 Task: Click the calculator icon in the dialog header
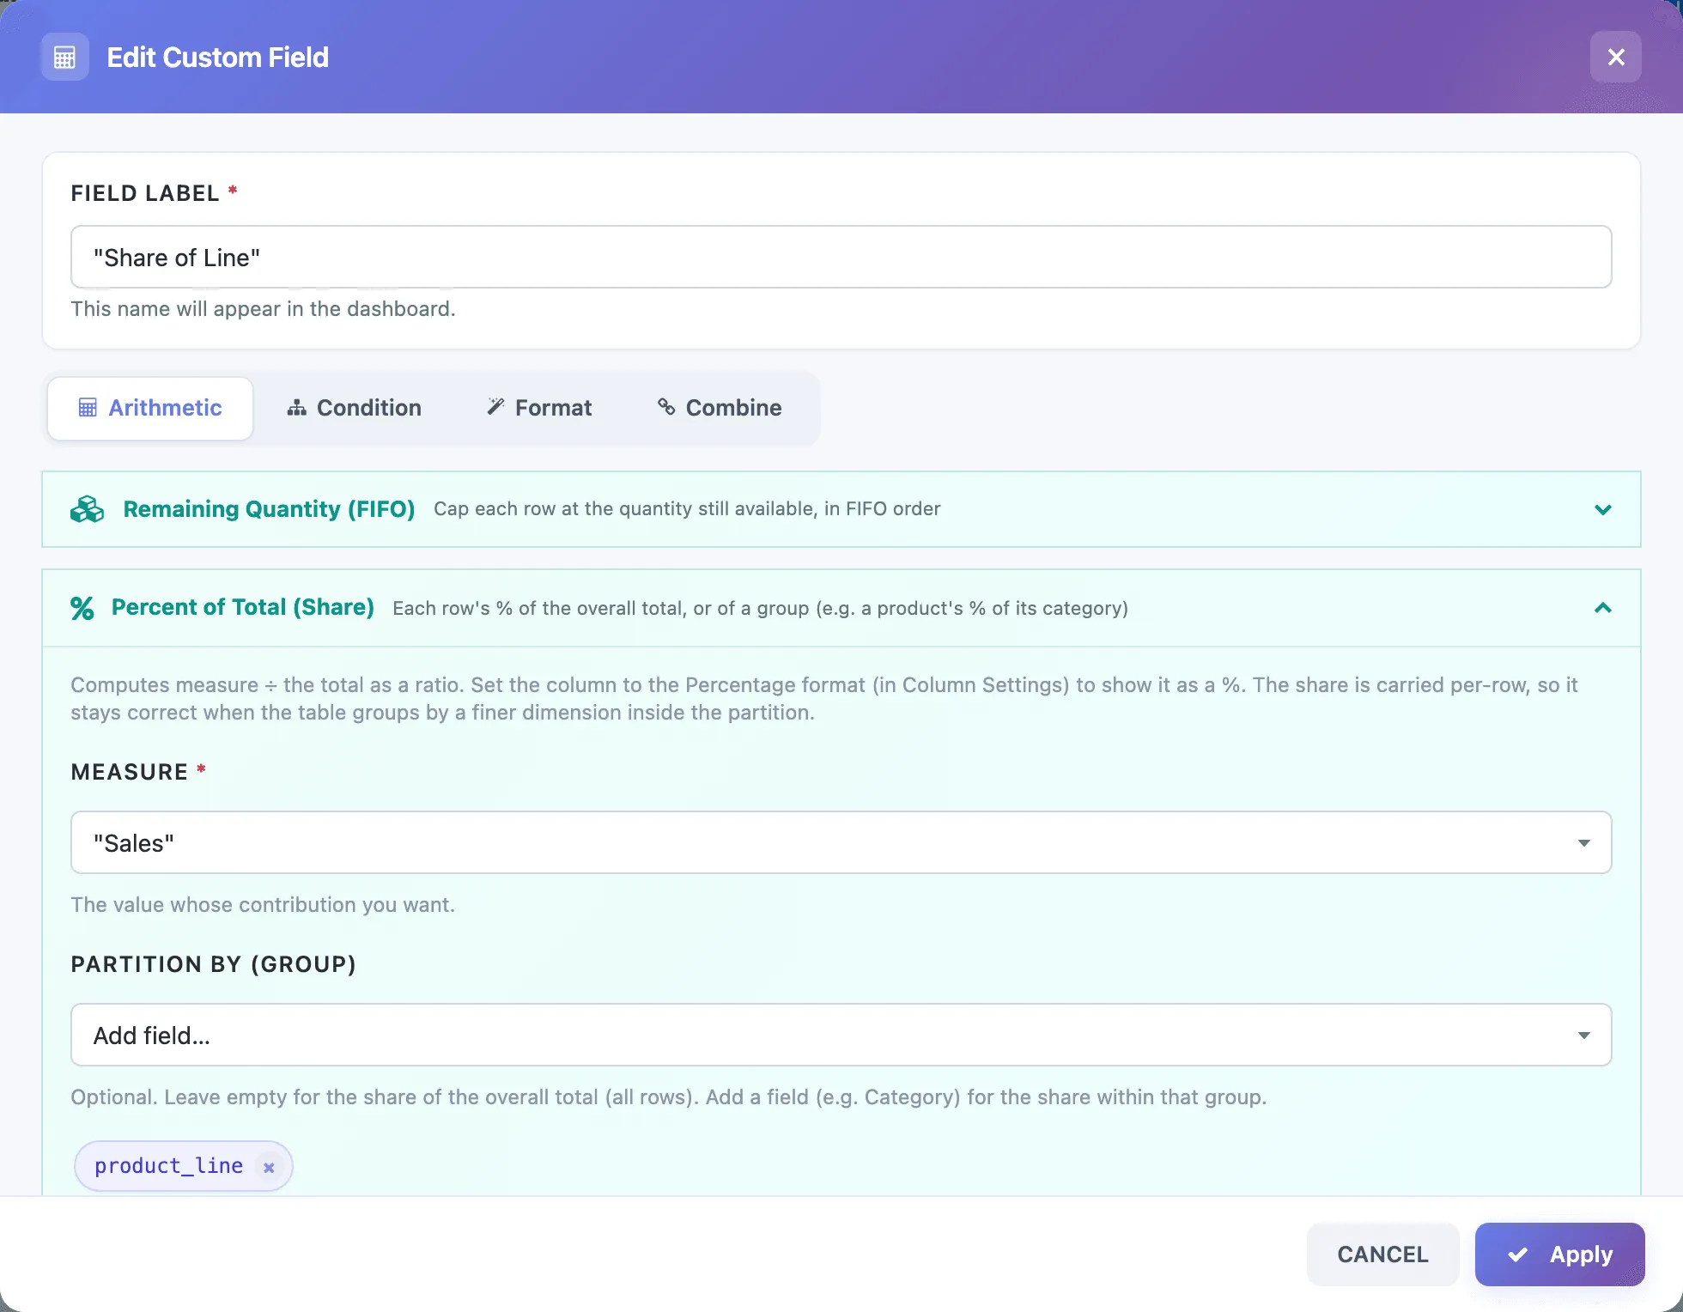click(64, 58)
